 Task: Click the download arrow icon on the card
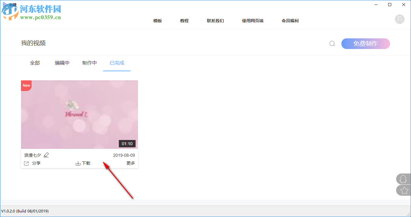tap(78, 163)
